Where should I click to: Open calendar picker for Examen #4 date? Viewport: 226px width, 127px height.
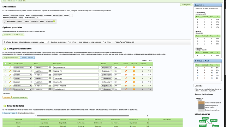click(x=50, y=78)
